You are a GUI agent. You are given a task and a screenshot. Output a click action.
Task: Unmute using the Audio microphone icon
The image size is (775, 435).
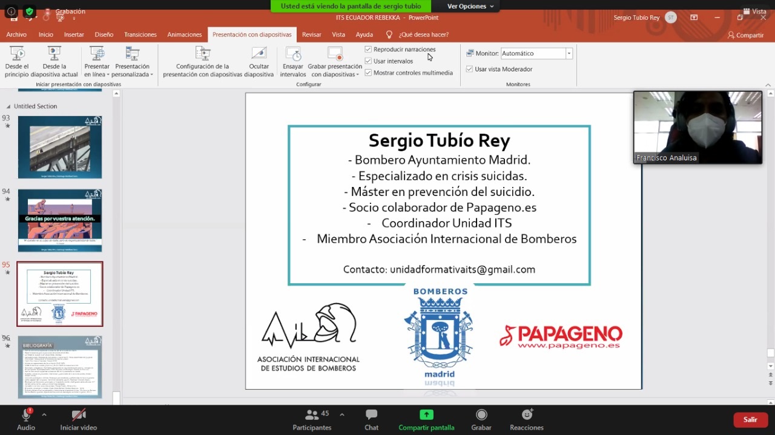coord(26,415)
